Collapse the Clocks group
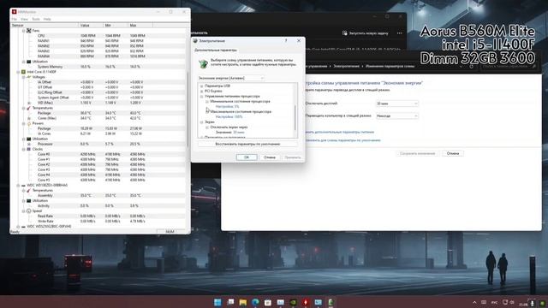Image resolution: width=548 pixels, height=308 pixels. coord(24,149)
